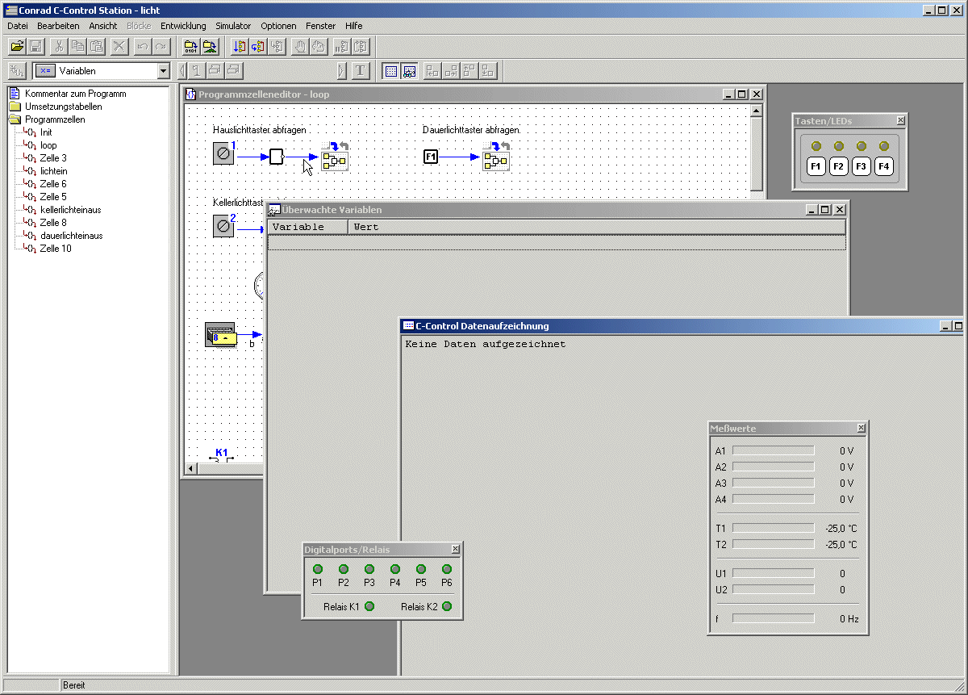Toggle digital port P6 indicator
Screen dimensions: 968x695
[447, 569]
